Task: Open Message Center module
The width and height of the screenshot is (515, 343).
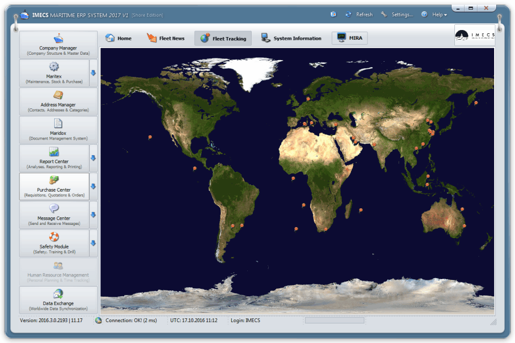Action: pos(54,215)
